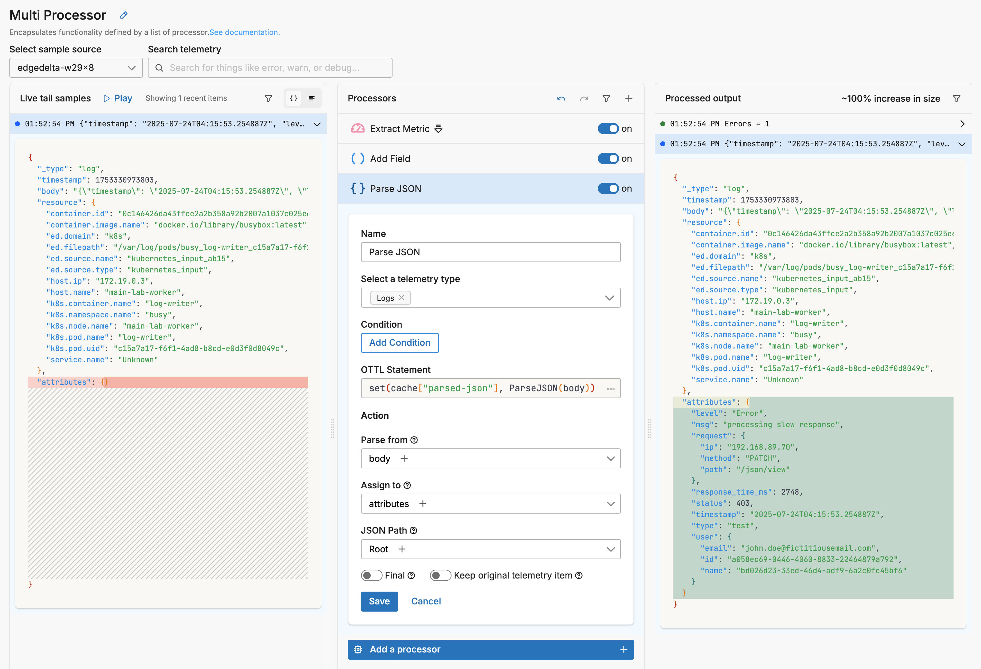The height and width of the screenshot is (669, 981).
Task: Click the plus icon in Processors header
Action: pos(628,99)
